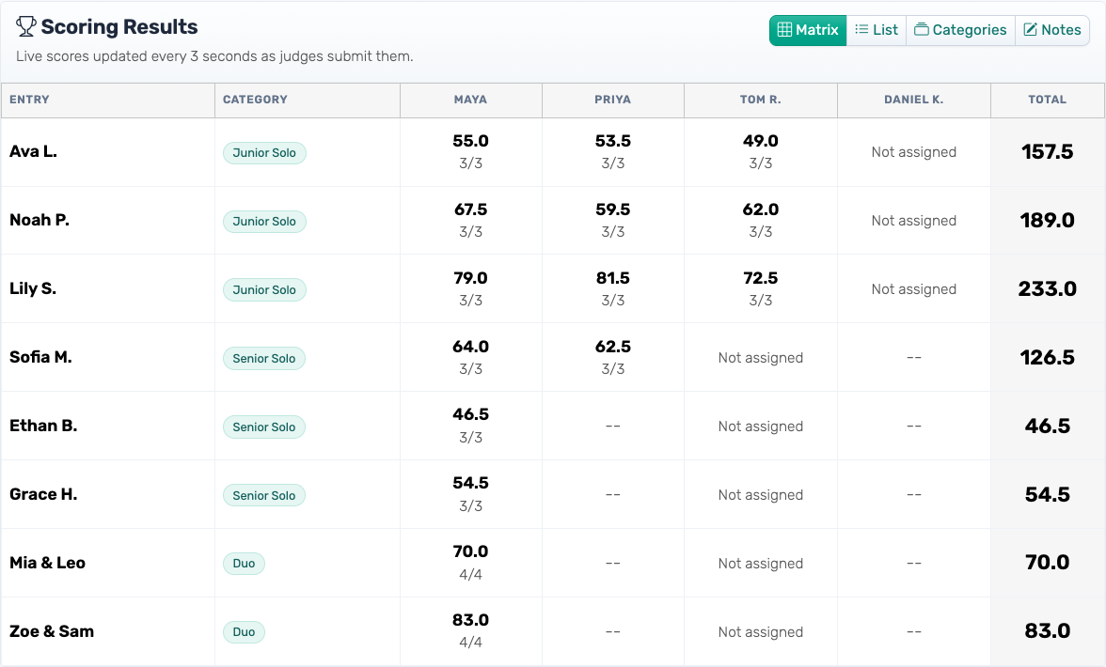
Task: Open Priya's 53.5 score for Ava L.
Action: (x=612, y=141)
